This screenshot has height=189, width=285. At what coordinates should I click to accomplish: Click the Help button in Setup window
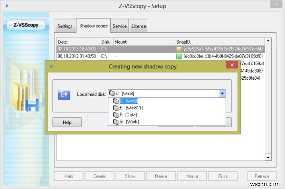coord(69,176)
